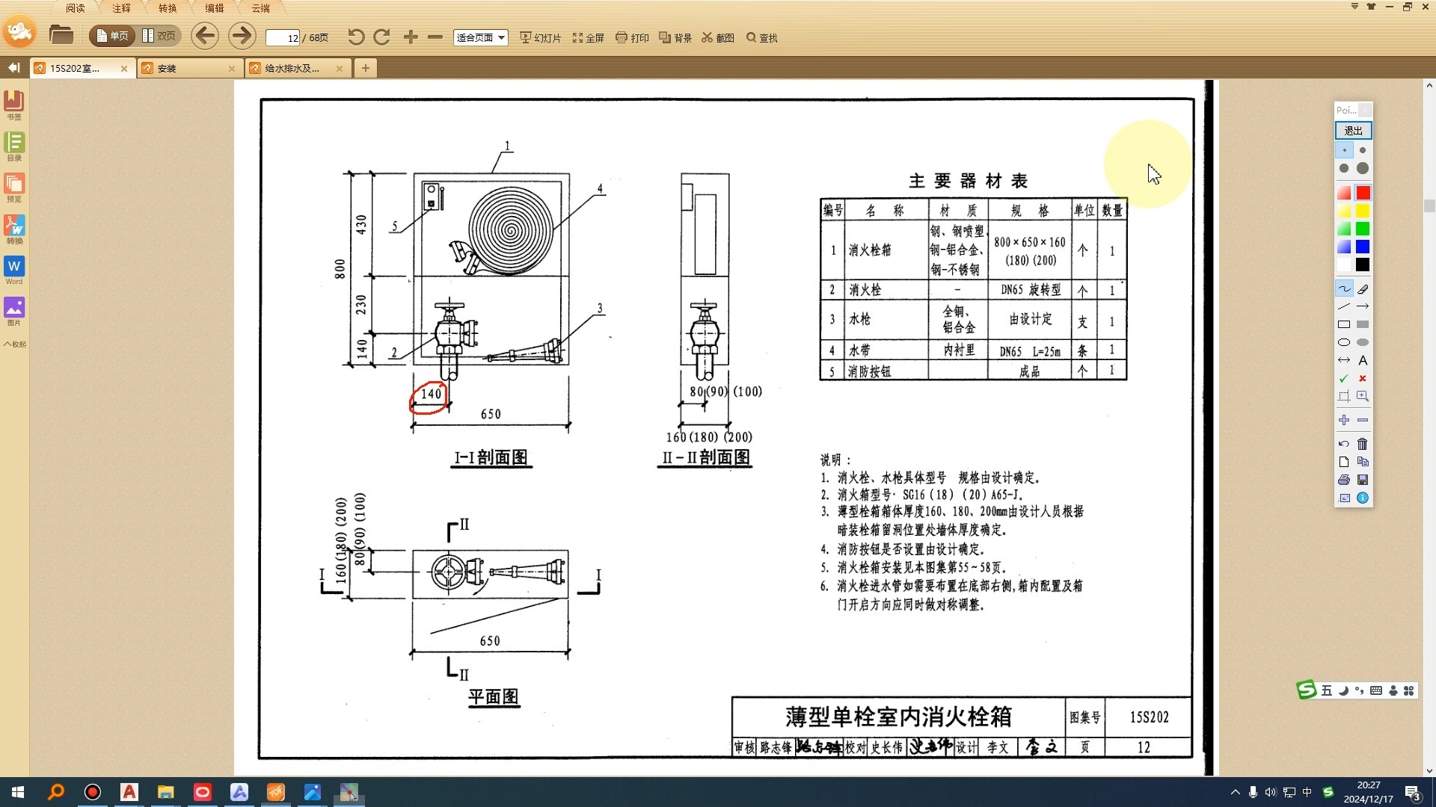
Task: Pick the arrow line drawing tool
Action: pos(1363,306)
